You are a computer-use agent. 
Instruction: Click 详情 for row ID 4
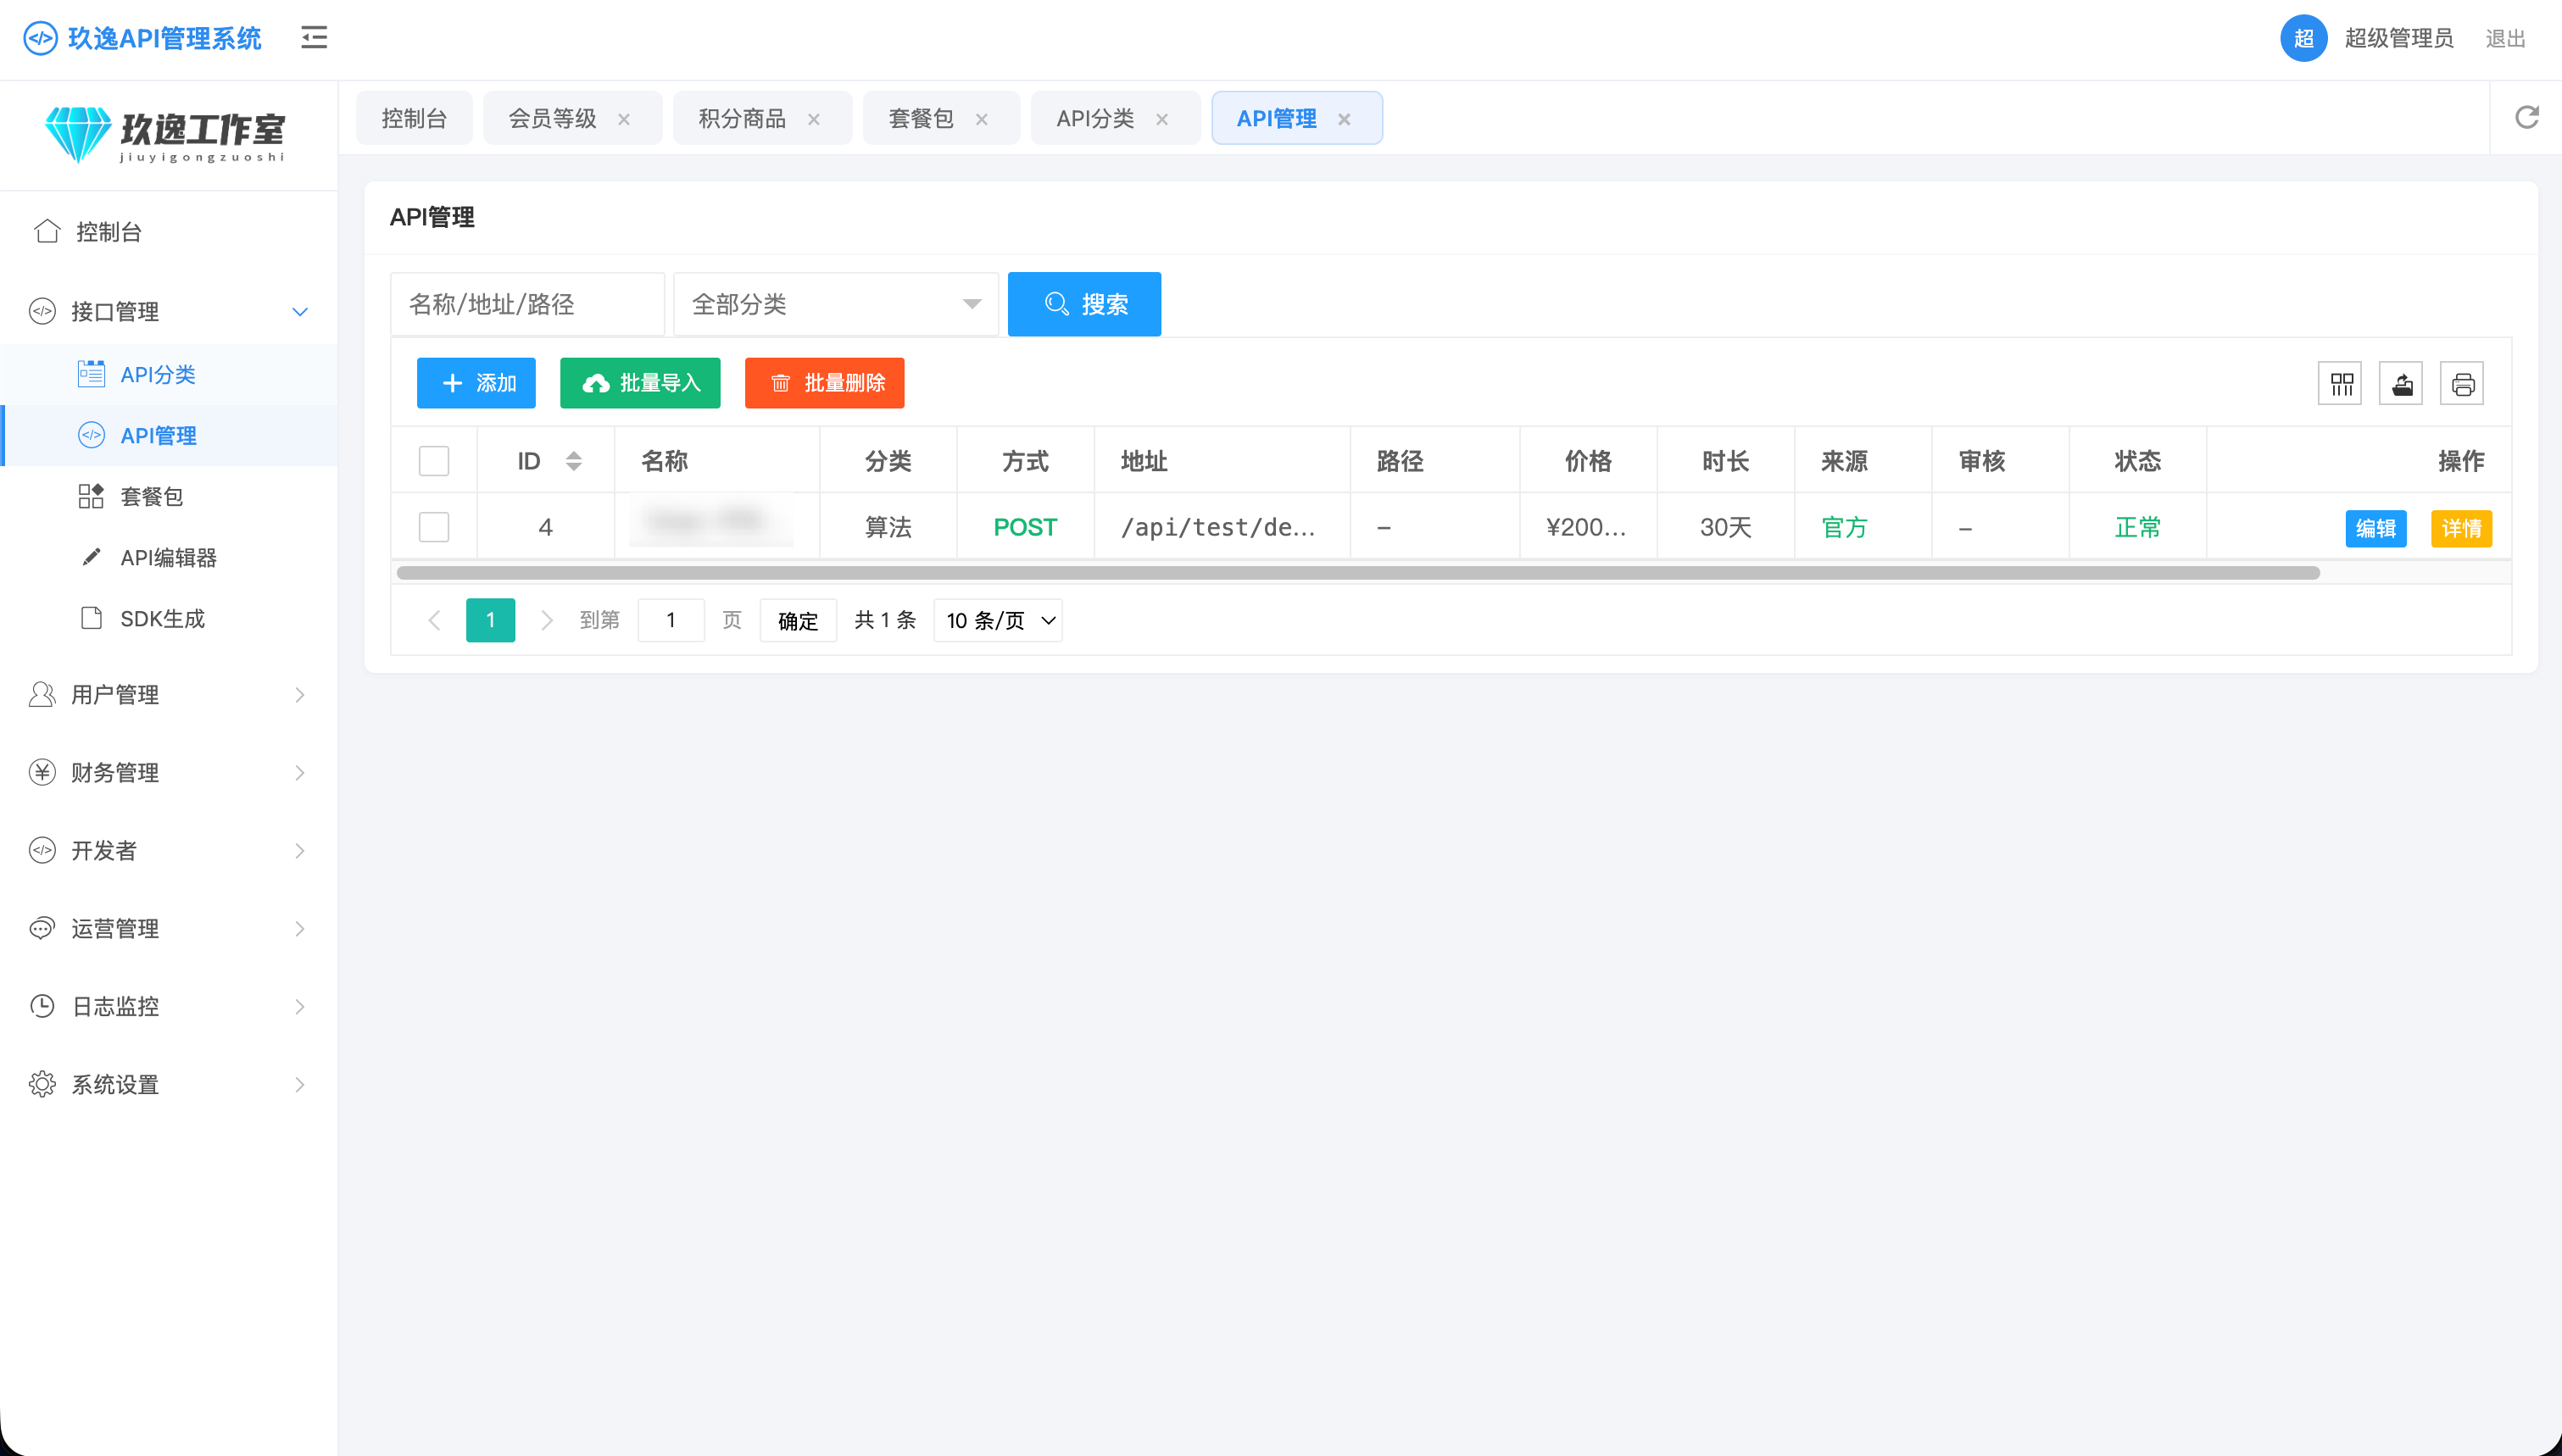[x=2462, y=528]
